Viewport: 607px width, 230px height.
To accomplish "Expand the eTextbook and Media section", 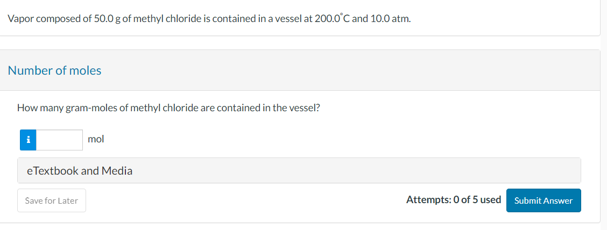I will [80, 171].
